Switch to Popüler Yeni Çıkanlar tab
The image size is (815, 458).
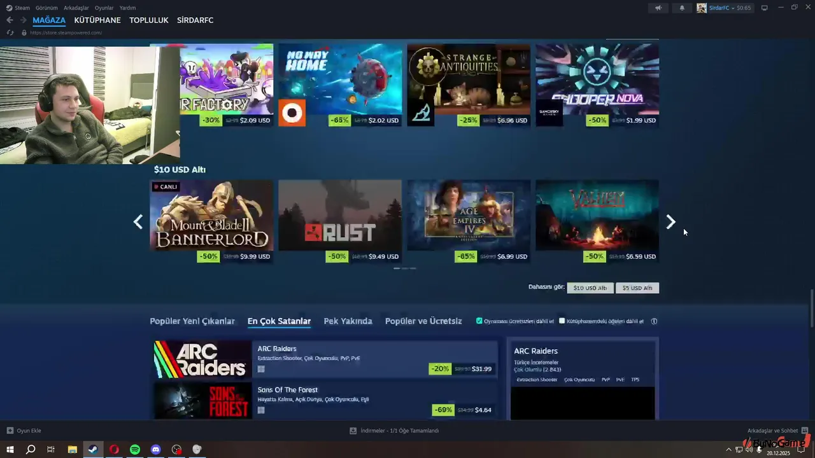(192, 321)
